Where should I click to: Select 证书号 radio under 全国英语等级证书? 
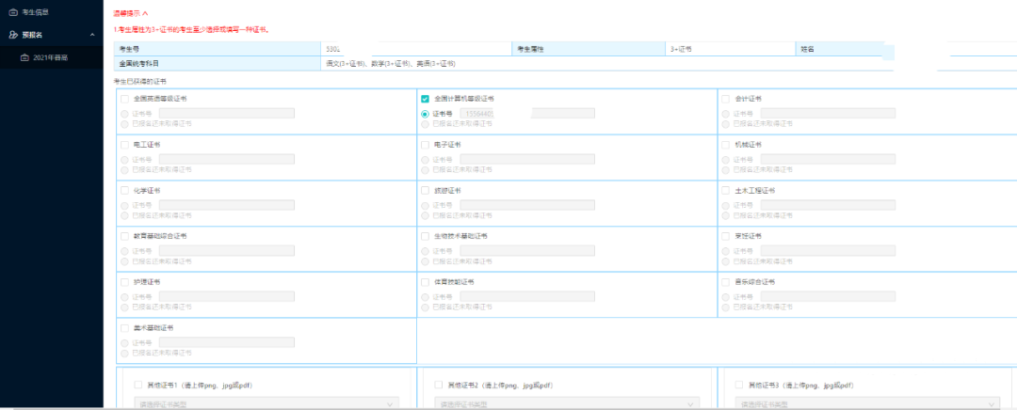pos(124,114)
